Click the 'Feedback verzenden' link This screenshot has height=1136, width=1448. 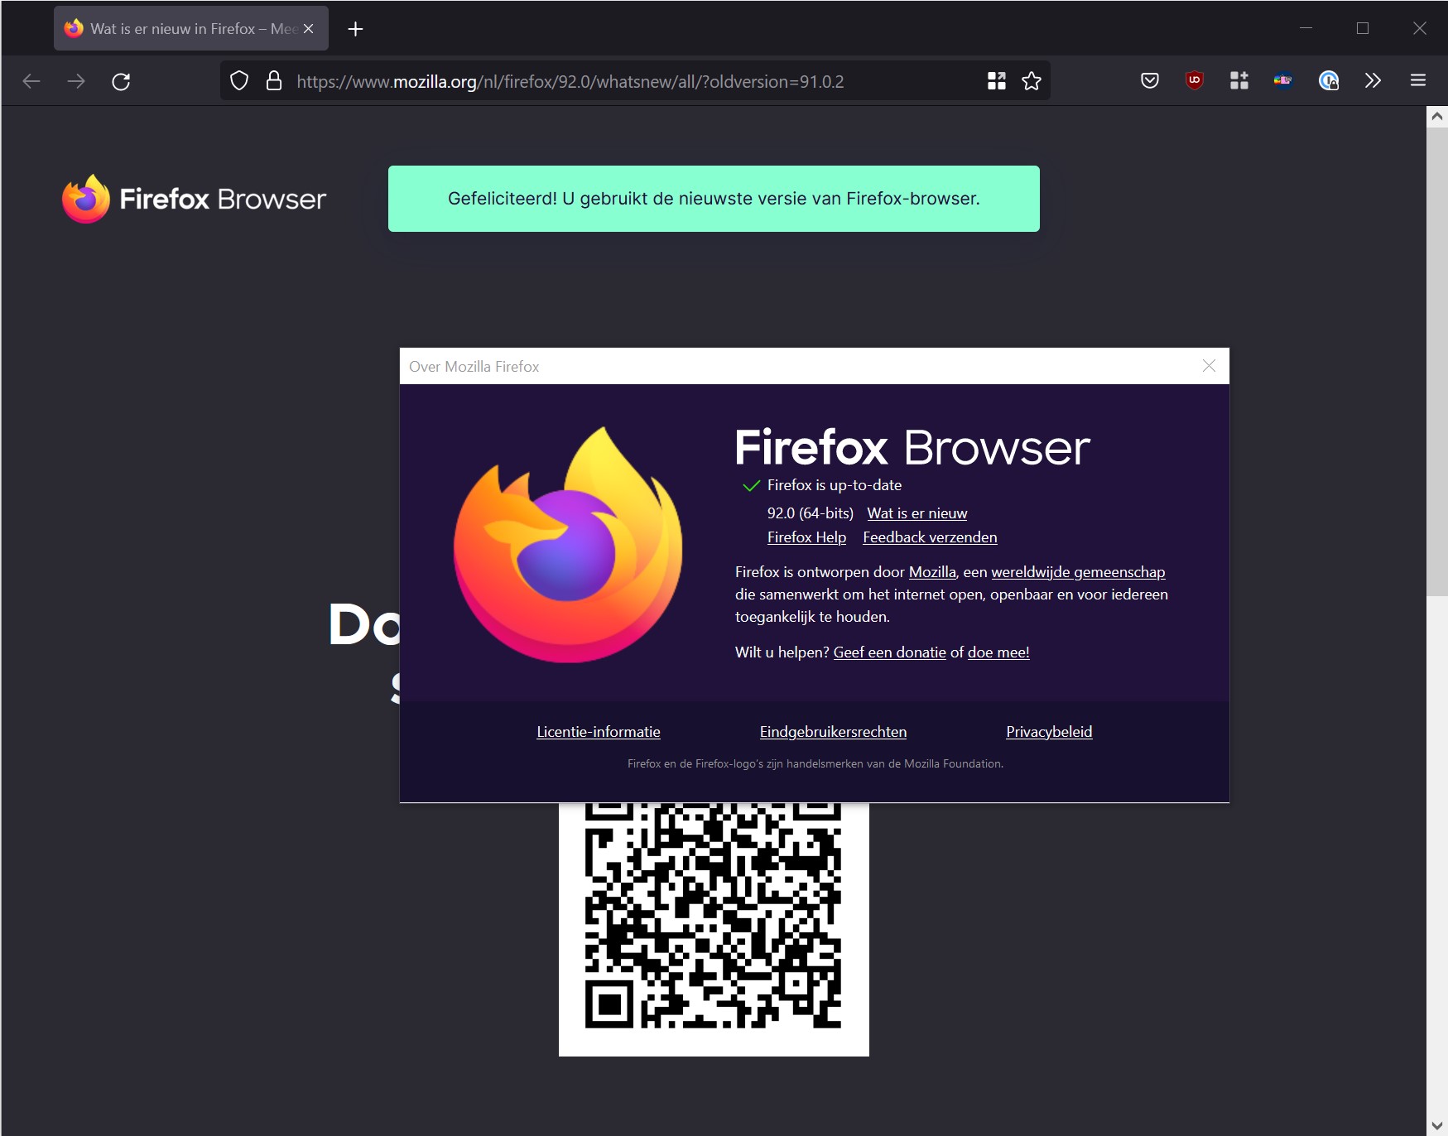coord(929,537)
